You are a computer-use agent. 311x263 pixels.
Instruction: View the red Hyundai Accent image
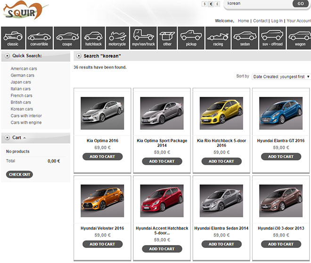pos(162,201)
